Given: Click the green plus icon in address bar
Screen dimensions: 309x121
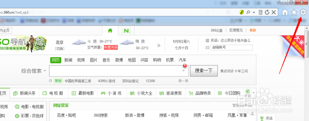Looking at the screenshot, I should coord(242,12).
